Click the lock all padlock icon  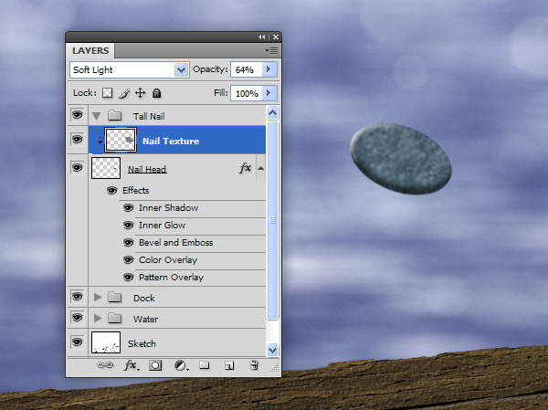(x=156, y=93)
